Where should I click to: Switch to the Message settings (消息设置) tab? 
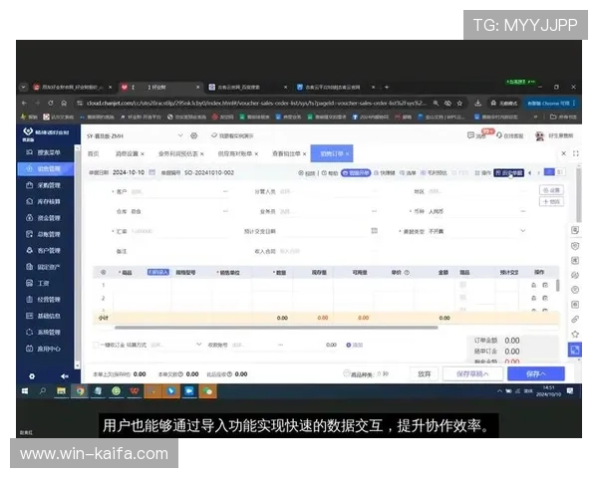(x=127, y=154)
